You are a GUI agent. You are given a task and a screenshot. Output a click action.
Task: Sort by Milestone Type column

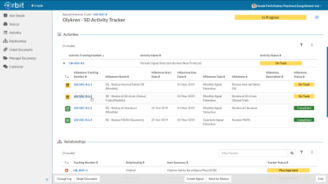coord(214,77)
